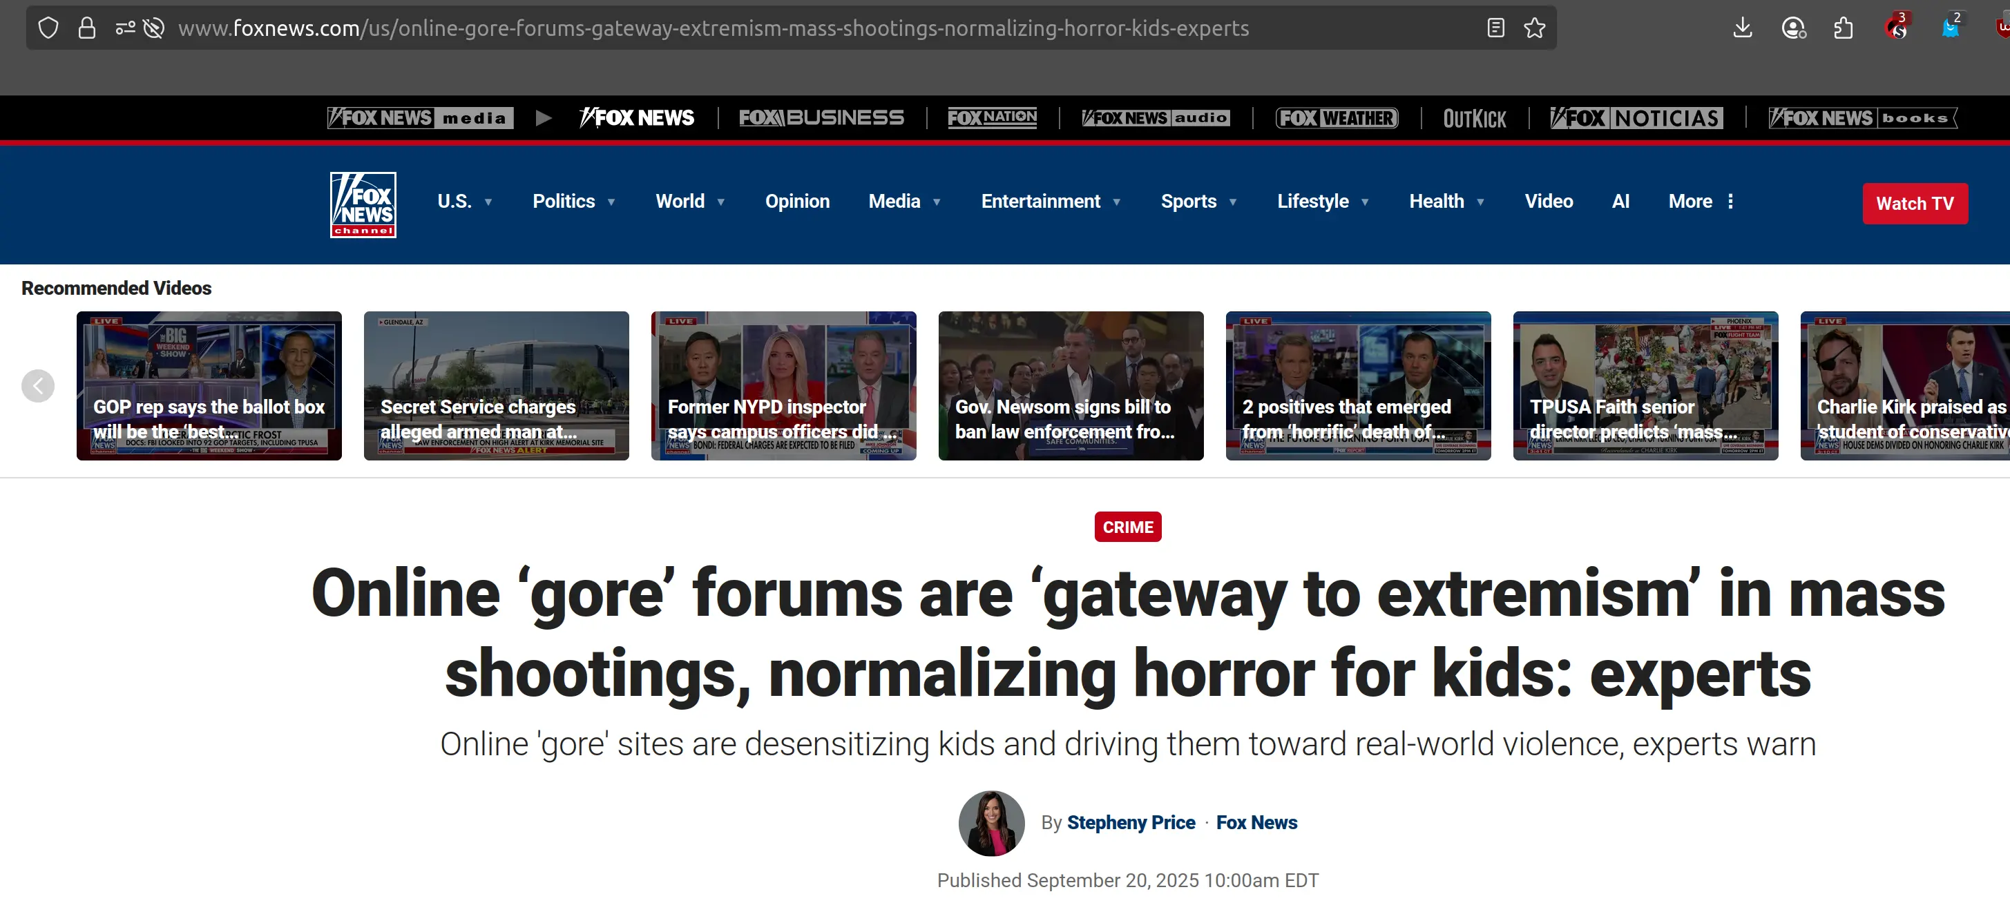Go to the Video section
Image resolution: width=2010 pixels, height=903 pixels.
click(x=1548, y=201)
